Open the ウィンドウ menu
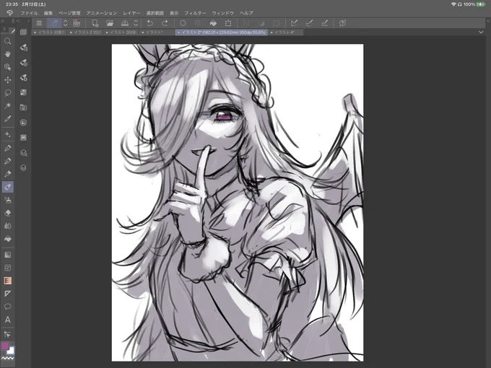491x368 pixels. pyautogui.click(x=223, y=13)
